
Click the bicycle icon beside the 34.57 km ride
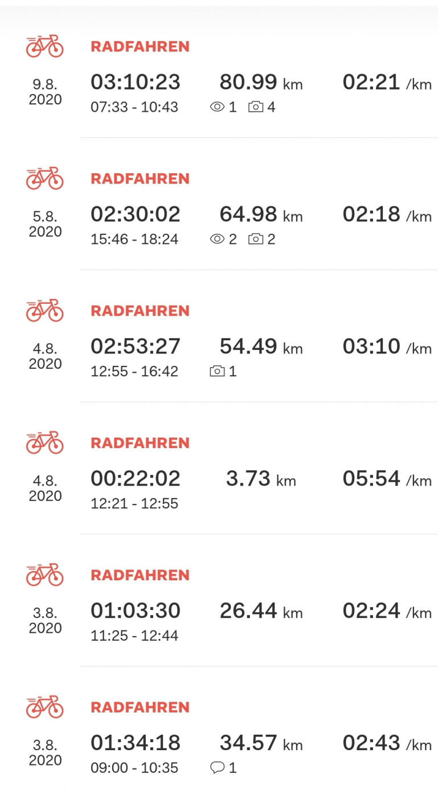point(44,707)
